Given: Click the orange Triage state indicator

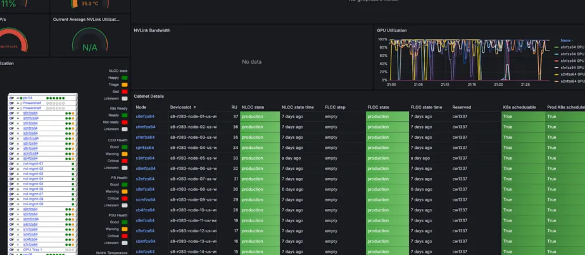Looking at the screenshot, I should point(125,85).
